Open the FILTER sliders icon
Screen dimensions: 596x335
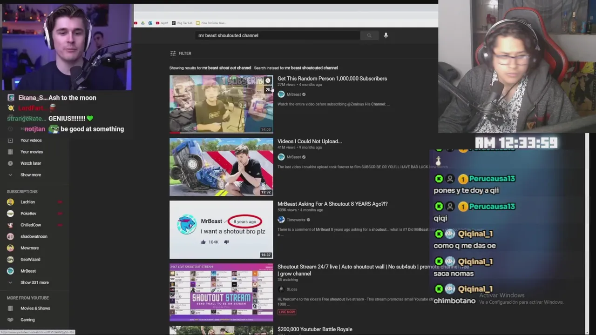click(x=173, y=54)
